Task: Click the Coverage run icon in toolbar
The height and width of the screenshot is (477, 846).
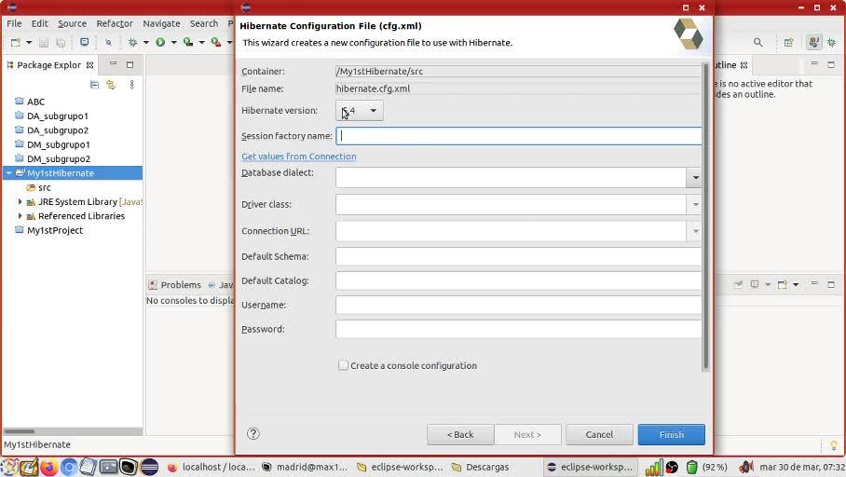Action: [x=188, y=42]
